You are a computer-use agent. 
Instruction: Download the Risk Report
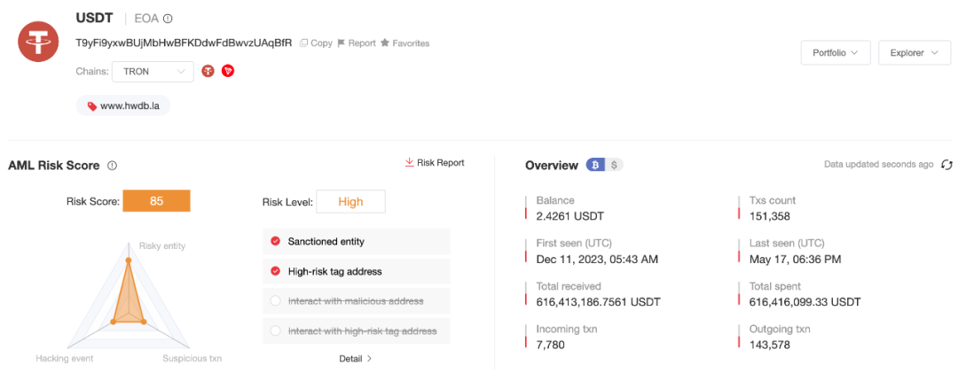(435, 163)
